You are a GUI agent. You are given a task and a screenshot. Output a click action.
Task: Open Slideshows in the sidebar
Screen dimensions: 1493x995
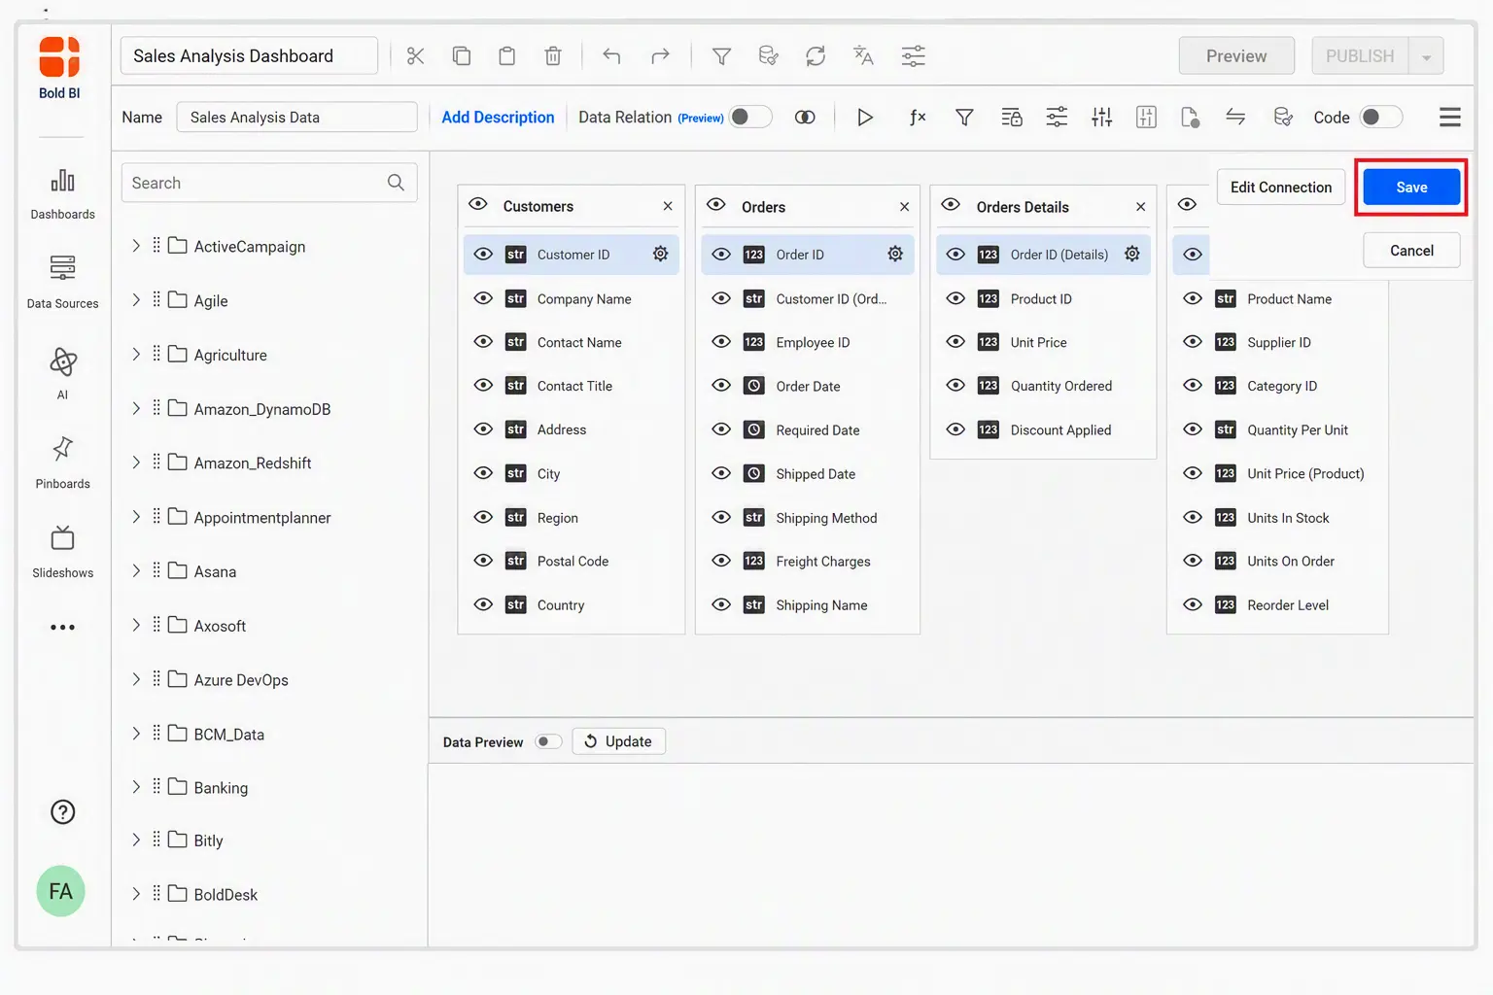click(62, 552)
